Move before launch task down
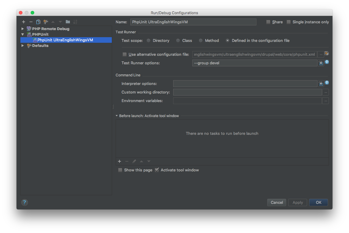This screenshot has width=349, height=233. [149, 161]
